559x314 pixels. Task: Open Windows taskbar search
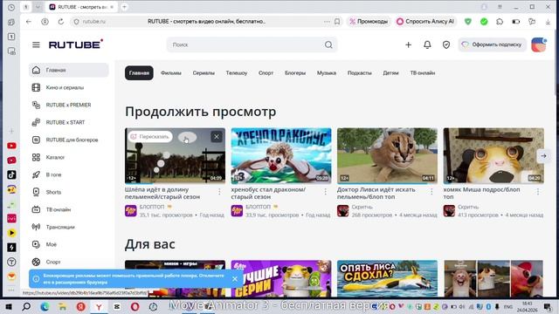pyautogui.click(x=26, y=306)
